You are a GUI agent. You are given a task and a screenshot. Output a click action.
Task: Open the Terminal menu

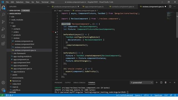click(x=45, y=2)
